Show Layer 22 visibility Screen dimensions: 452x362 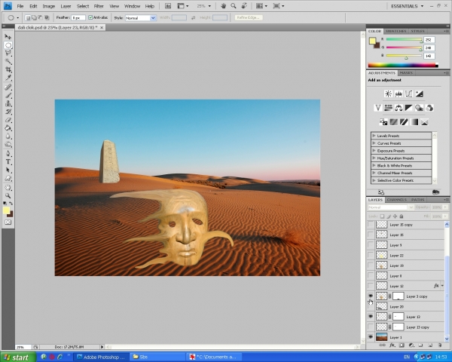371,255
